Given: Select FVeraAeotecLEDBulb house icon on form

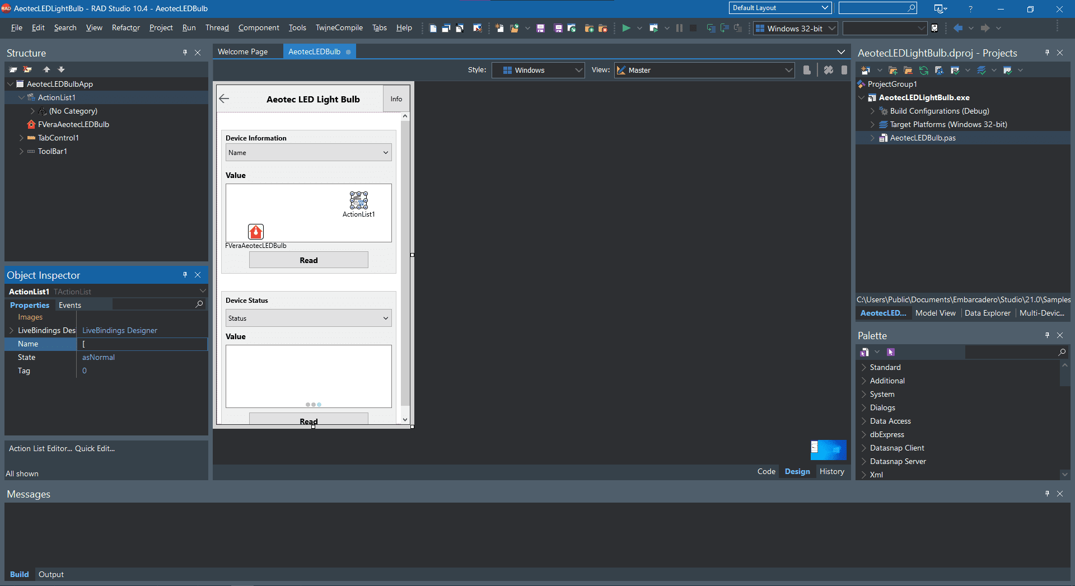Looking at the screenshot, I should pyautogui.click(x=256, y=231).
